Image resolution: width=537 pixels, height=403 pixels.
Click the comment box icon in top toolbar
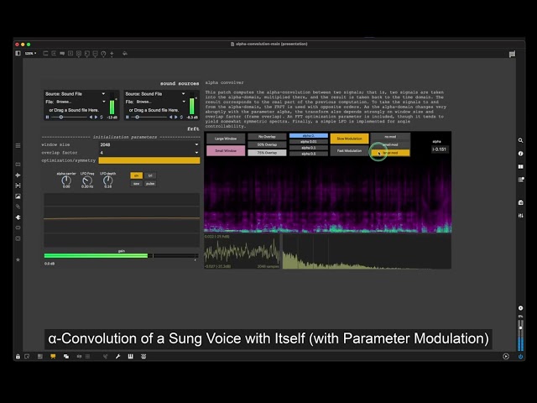coord(62,54)
